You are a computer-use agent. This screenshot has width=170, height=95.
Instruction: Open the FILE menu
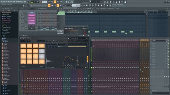[2, 2]
